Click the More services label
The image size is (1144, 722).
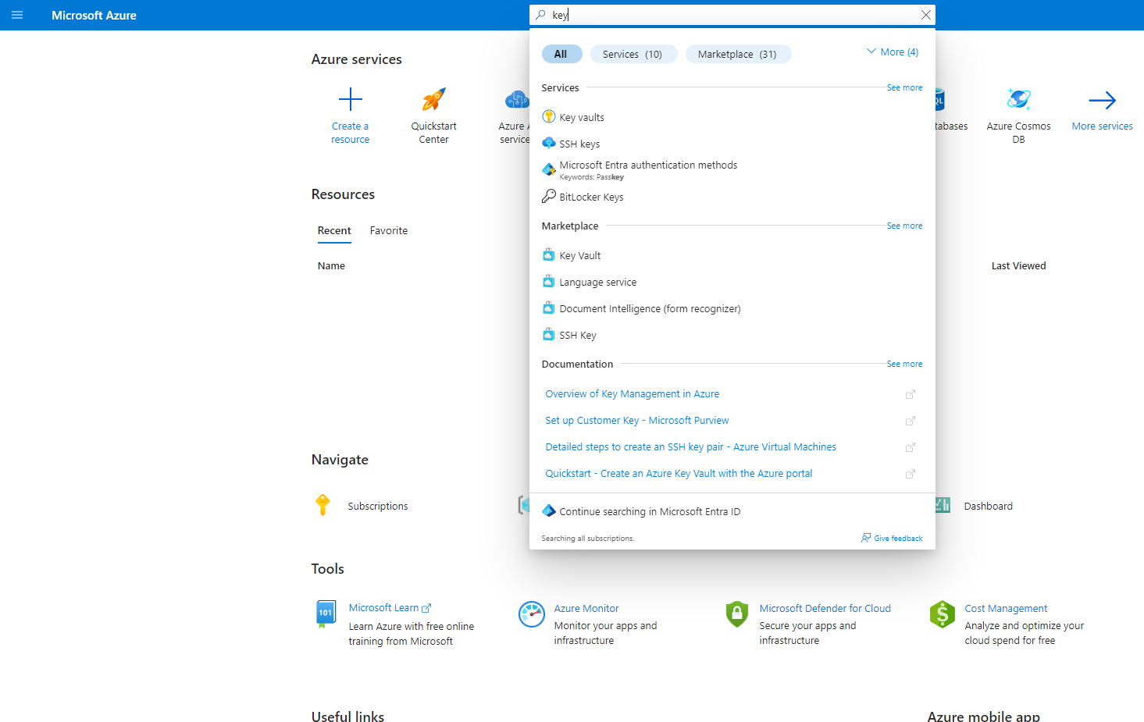pos(1102,126)
